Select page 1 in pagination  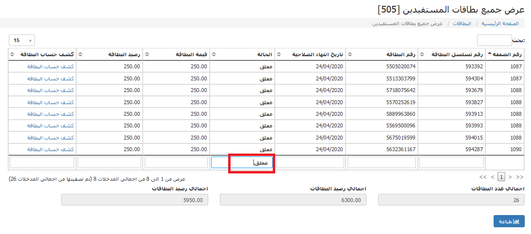(x=502, y=177)
